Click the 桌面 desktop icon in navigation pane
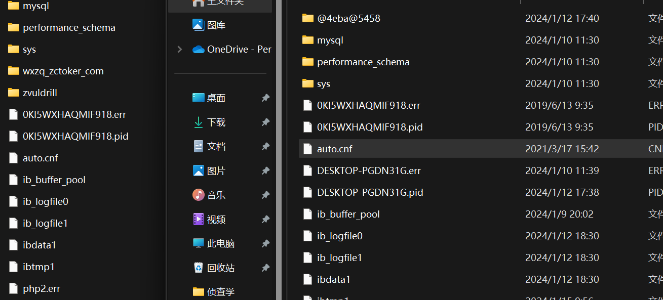 click(199, 98)
